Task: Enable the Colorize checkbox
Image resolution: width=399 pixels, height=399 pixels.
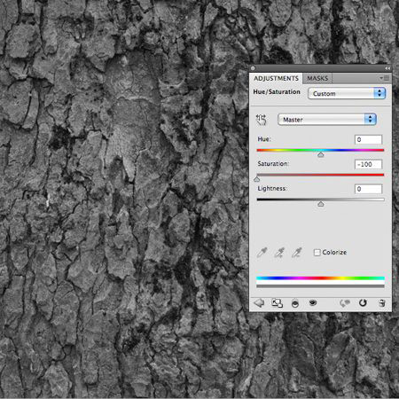Action: [x=317, y=253]
